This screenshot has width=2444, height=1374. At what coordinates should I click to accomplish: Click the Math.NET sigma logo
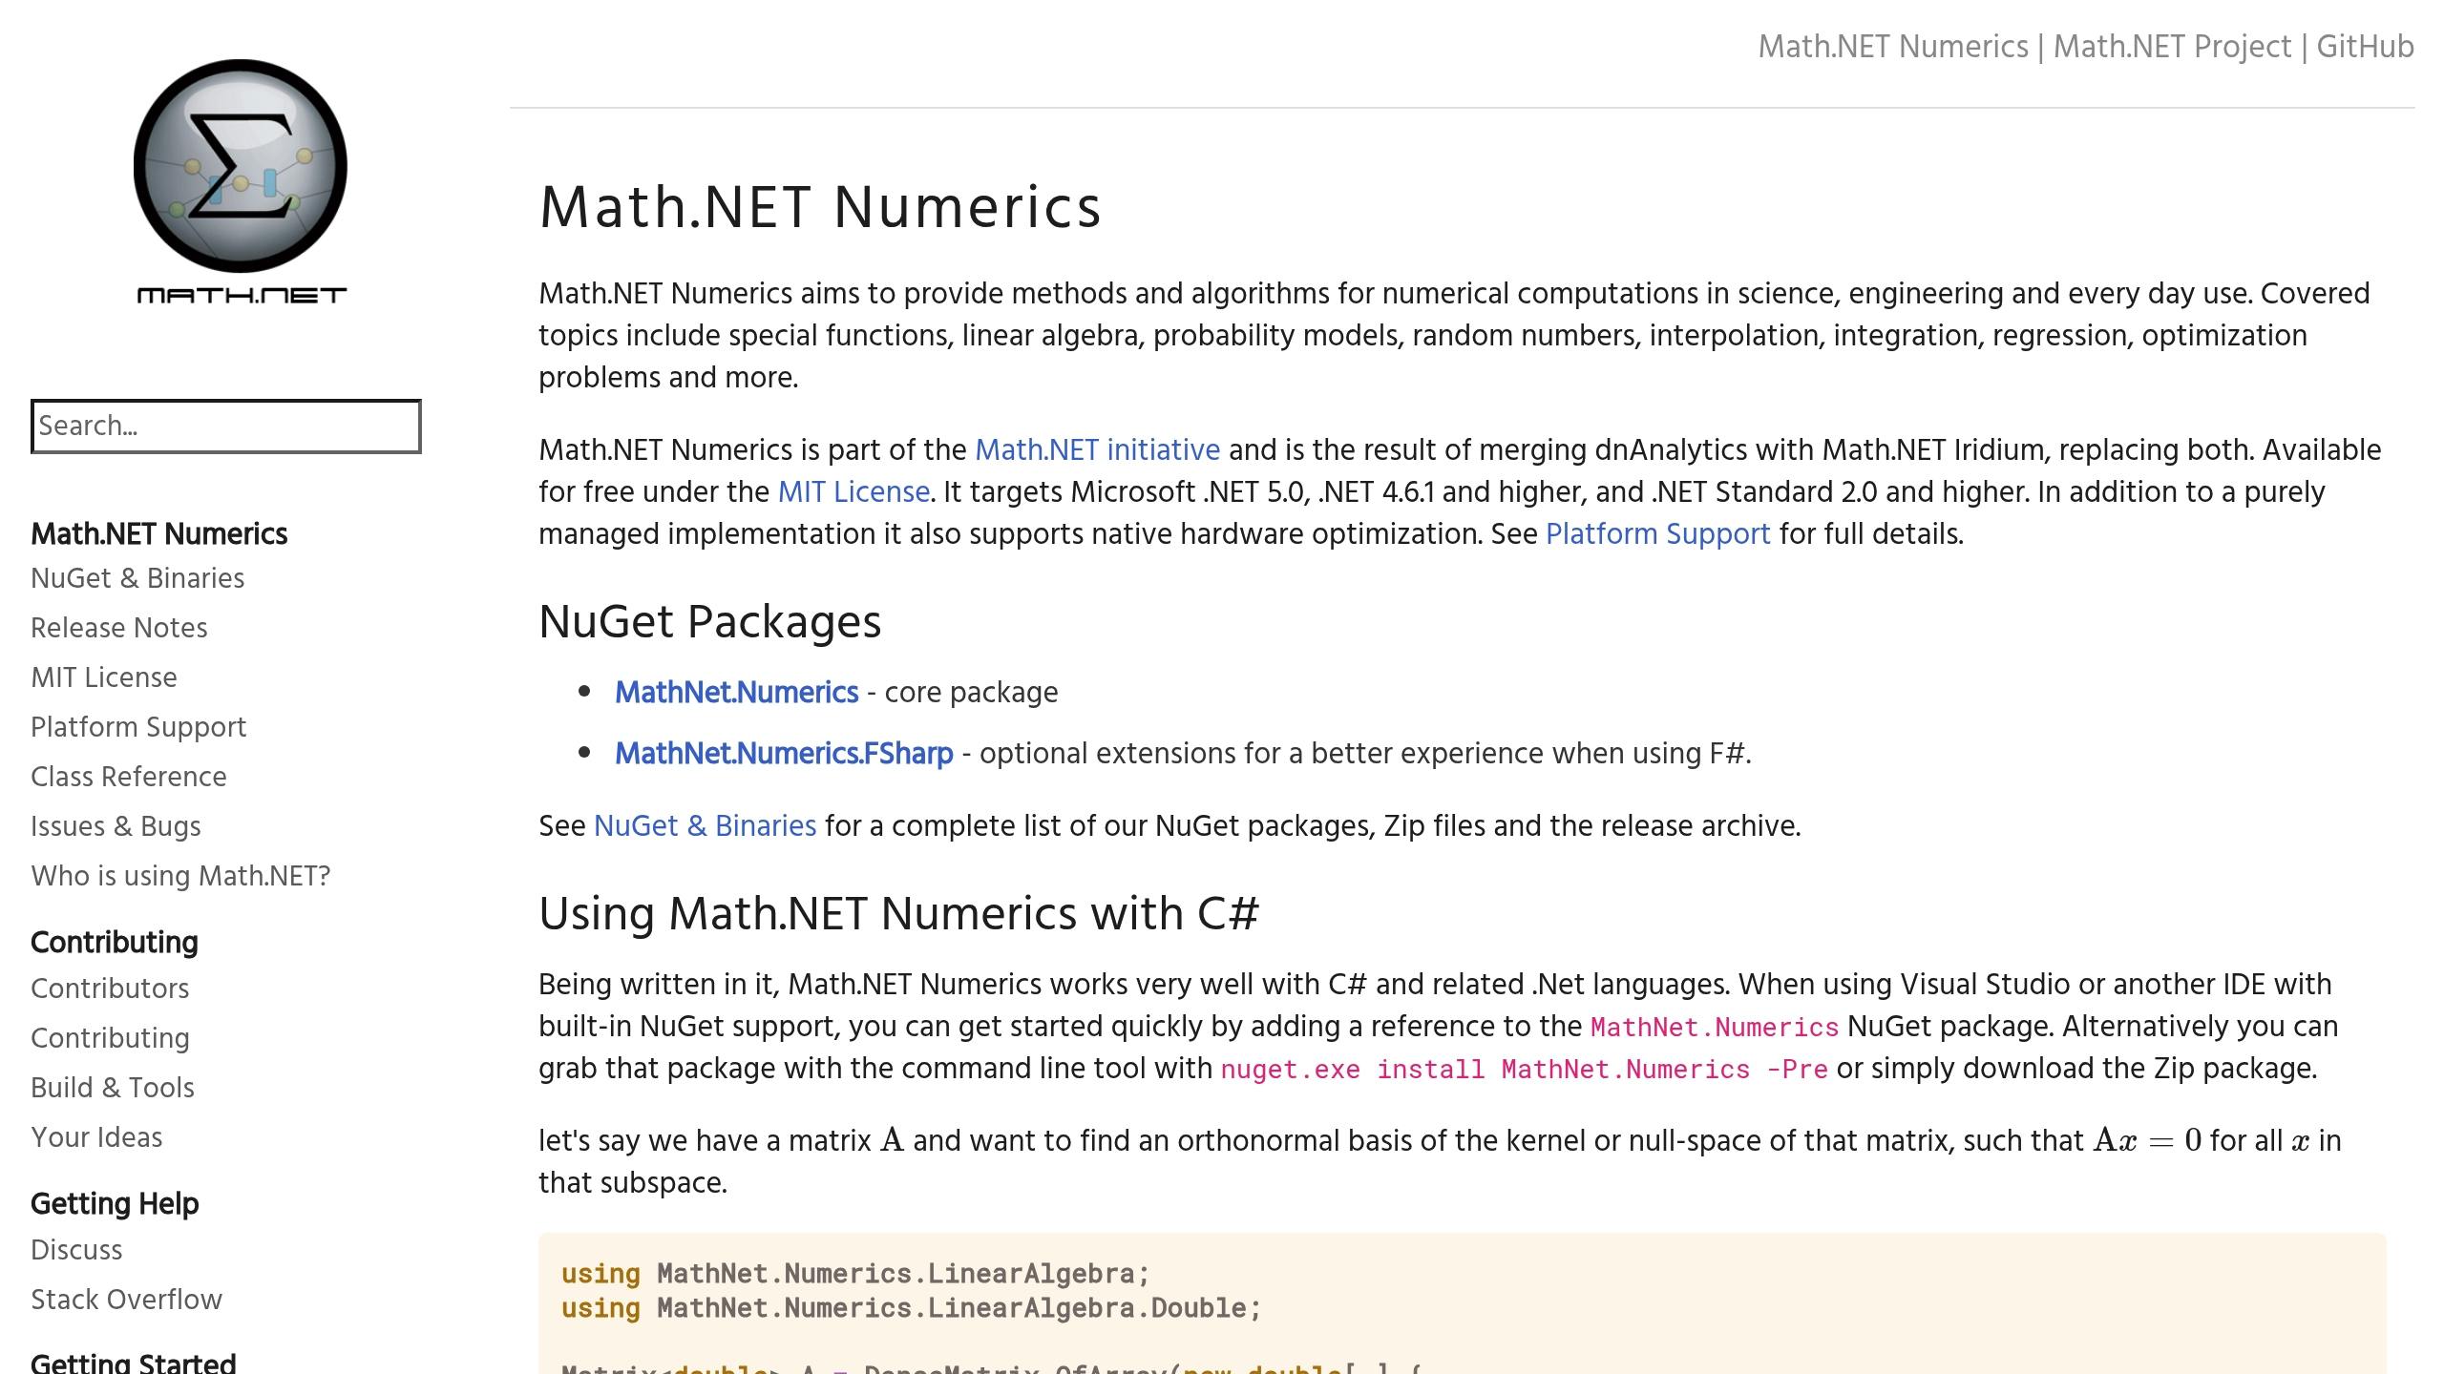coord(241,181)
